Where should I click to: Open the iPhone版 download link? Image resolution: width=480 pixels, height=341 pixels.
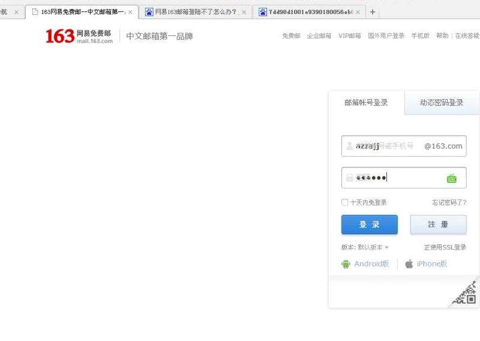pyautogui.click(x=431, y=264)
